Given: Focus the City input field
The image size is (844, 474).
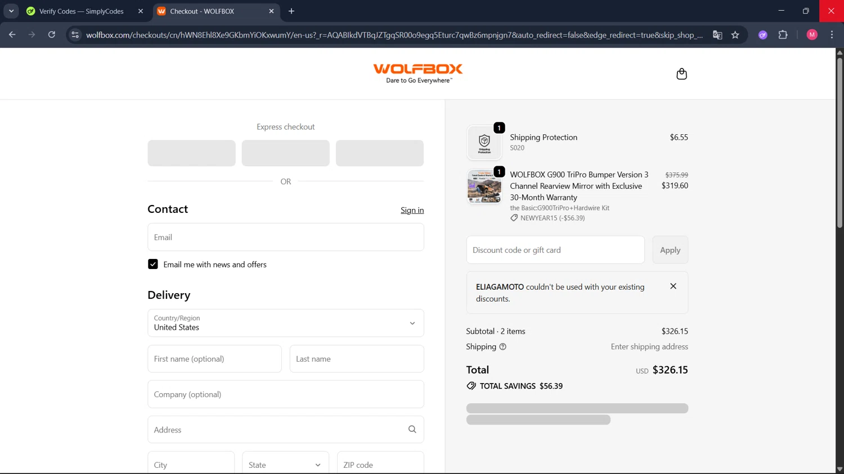Looking at the screenshot, I should (x=191, y=463).
